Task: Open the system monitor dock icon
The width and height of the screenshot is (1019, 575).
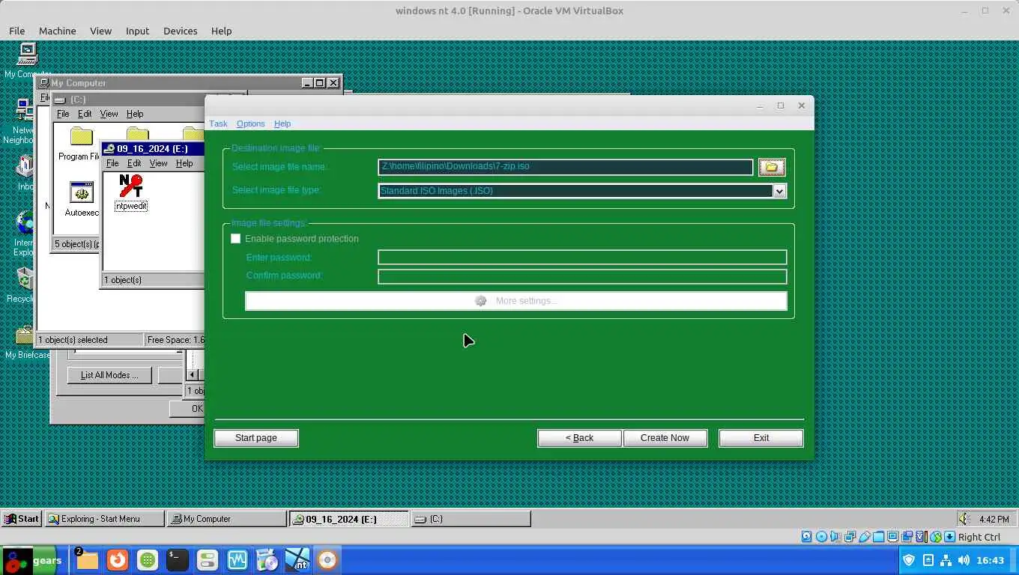Action: (x=238, y=560)
